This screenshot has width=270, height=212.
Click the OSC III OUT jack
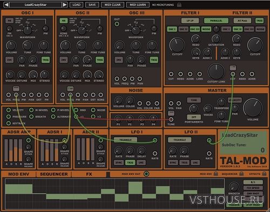(x=117, y=24)
